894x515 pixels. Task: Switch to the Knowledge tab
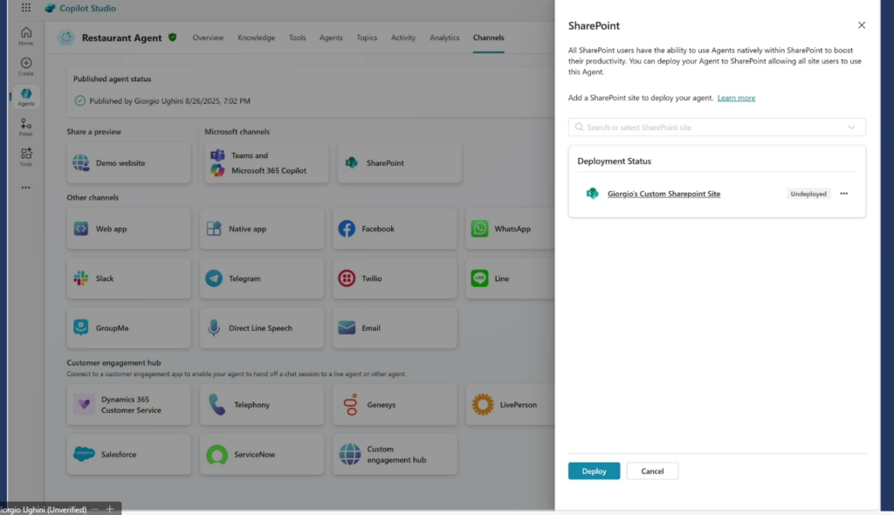256,38
